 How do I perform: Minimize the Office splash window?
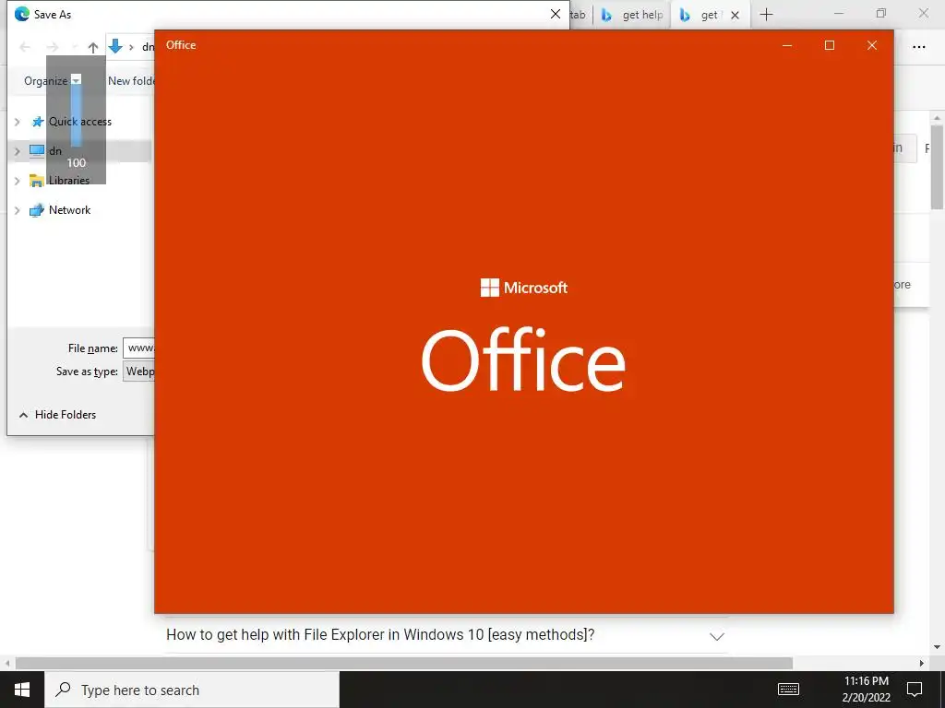[787, 45]
